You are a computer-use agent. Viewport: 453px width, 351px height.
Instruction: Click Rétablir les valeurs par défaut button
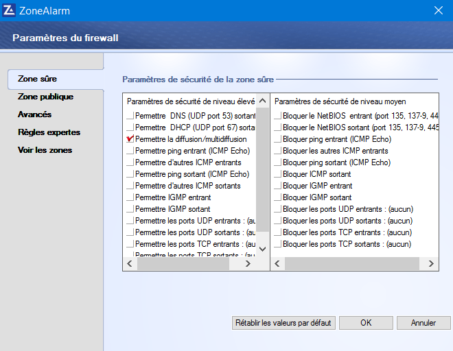pyautogui.click(x=283, y=323)
